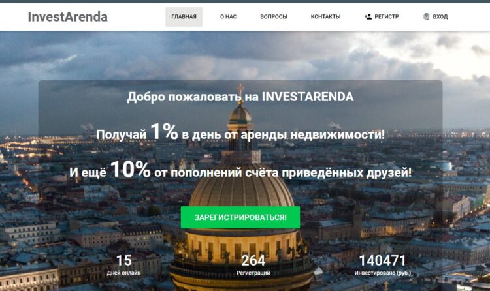Click the green ЗАРЕГИСТРИРОВАТЬСЯ! button
The image size is (490, 291).
(240, 217)
